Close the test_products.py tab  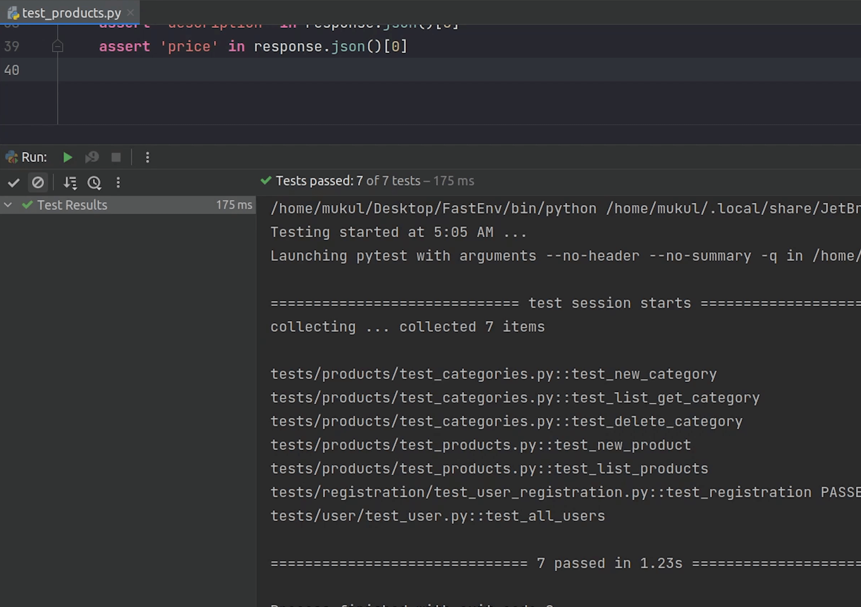pos(130,13)
